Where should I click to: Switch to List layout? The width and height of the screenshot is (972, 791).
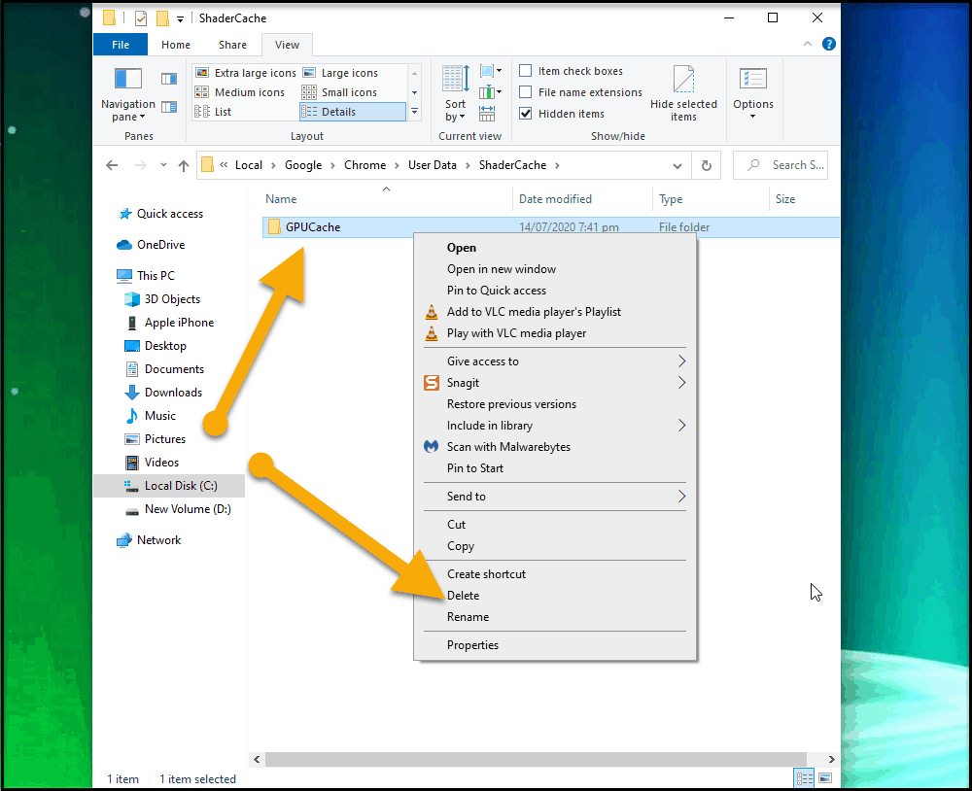coord(213,112)
